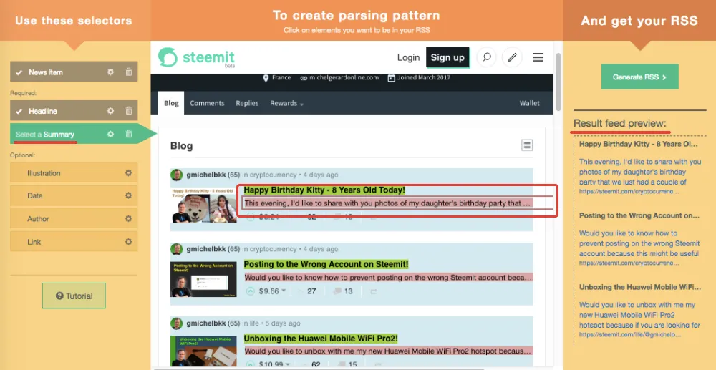Select Huawei hotspot post summary text
This screenshot has width=716, height=370.
tap(388, 351)
